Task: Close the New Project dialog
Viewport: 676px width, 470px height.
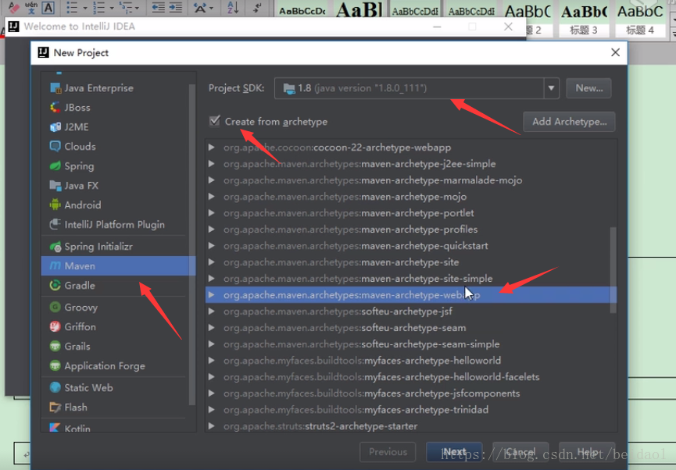Action: click(x=615, y=52)
